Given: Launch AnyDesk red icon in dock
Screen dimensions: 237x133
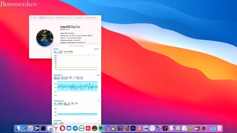Looking at the screenshot, I should [x=88, y=128].
